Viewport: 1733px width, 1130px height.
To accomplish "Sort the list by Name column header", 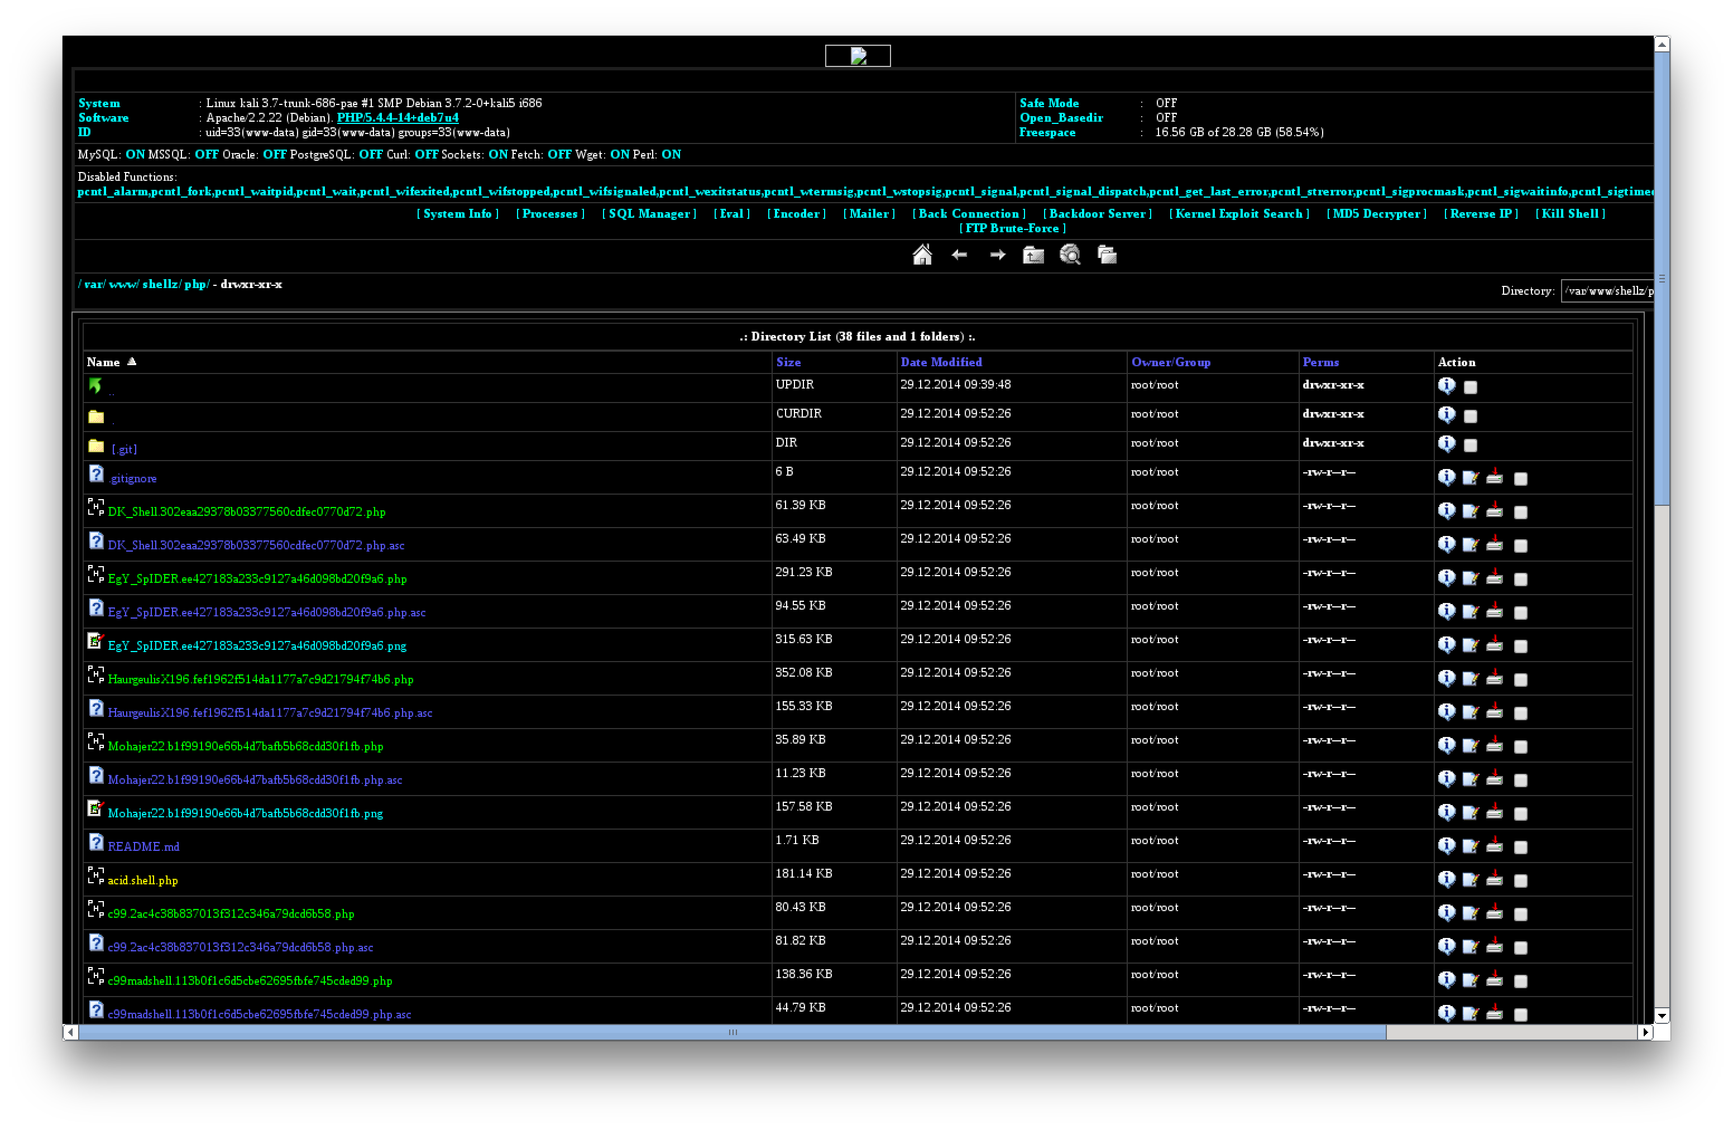I will coord(103,362).
